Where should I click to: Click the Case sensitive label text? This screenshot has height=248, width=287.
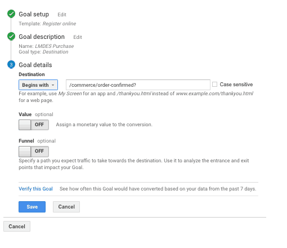tap(236, 85)
